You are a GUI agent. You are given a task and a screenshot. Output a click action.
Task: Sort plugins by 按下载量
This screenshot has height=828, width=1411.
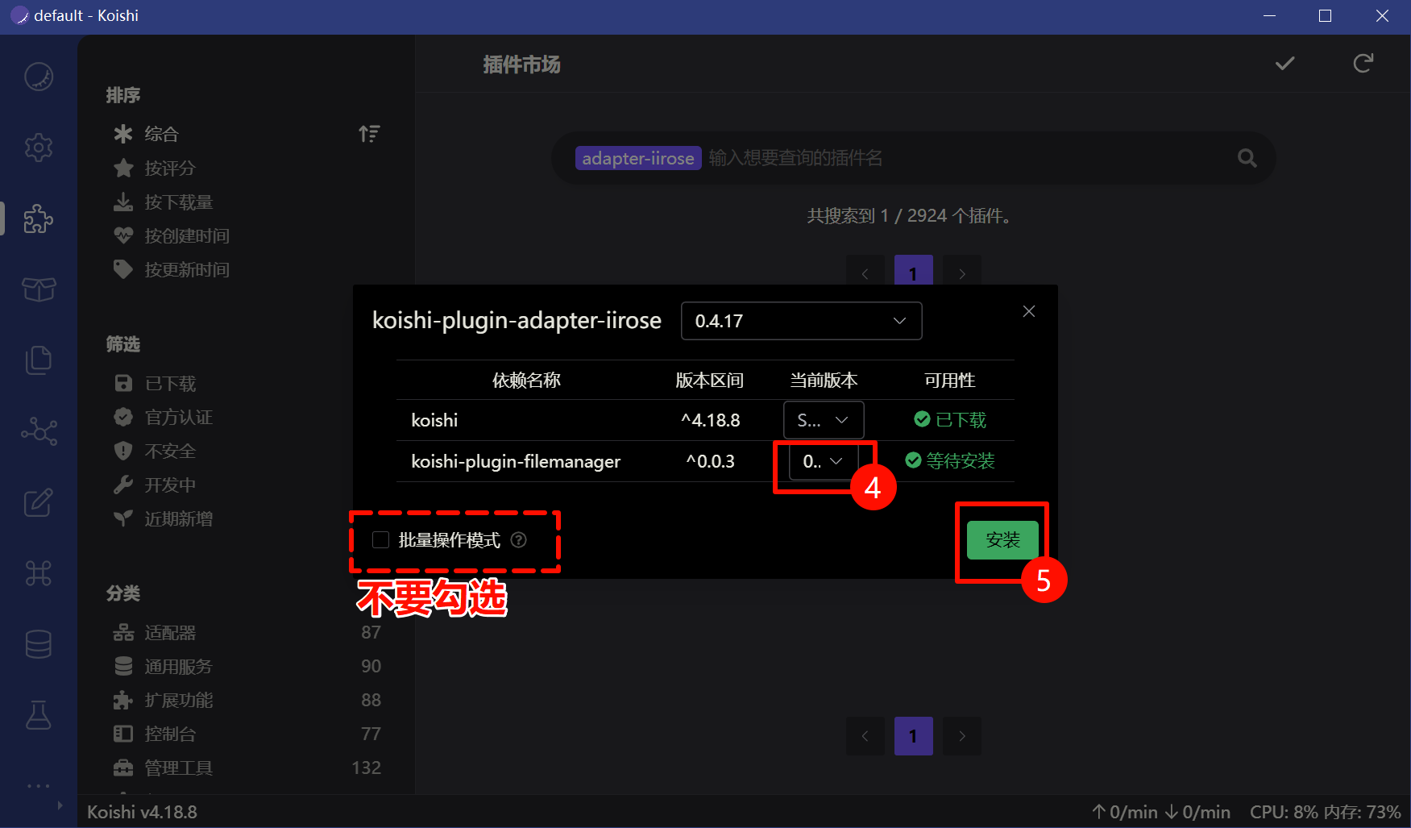(x=178, y=202)
